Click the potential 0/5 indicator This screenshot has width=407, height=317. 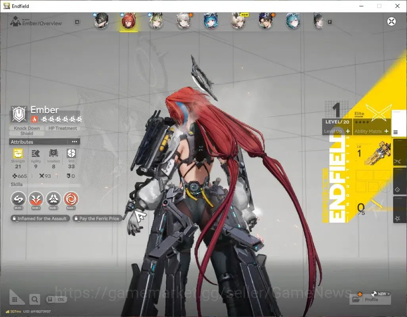point(361,209)
